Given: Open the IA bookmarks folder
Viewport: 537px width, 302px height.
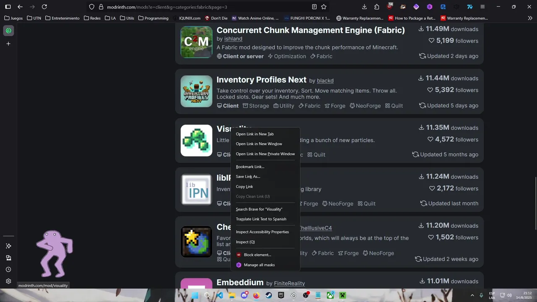Looking at the screenshot, I should 110,18.
